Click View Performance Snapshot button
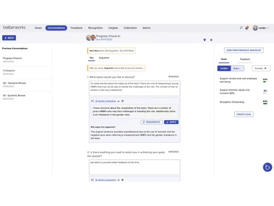 pyautogui.click(x=244, y=50)
